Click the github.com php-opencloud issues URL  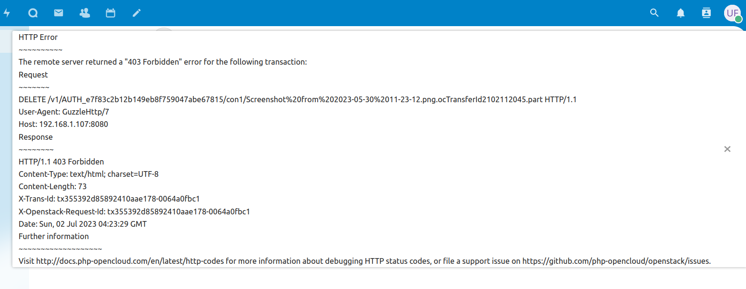point(616,261)
